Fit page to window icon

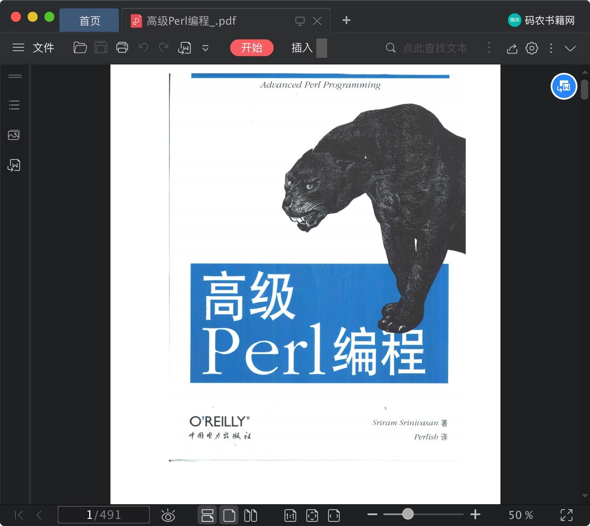312,516
